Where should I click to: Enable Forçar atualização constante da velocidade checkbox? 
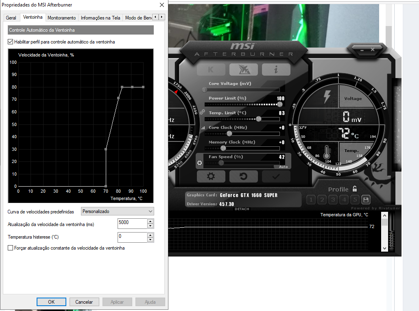point(11,248)
